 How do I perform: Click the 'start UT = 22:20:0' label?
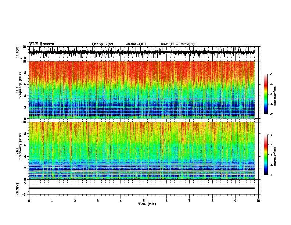(177, 44)
